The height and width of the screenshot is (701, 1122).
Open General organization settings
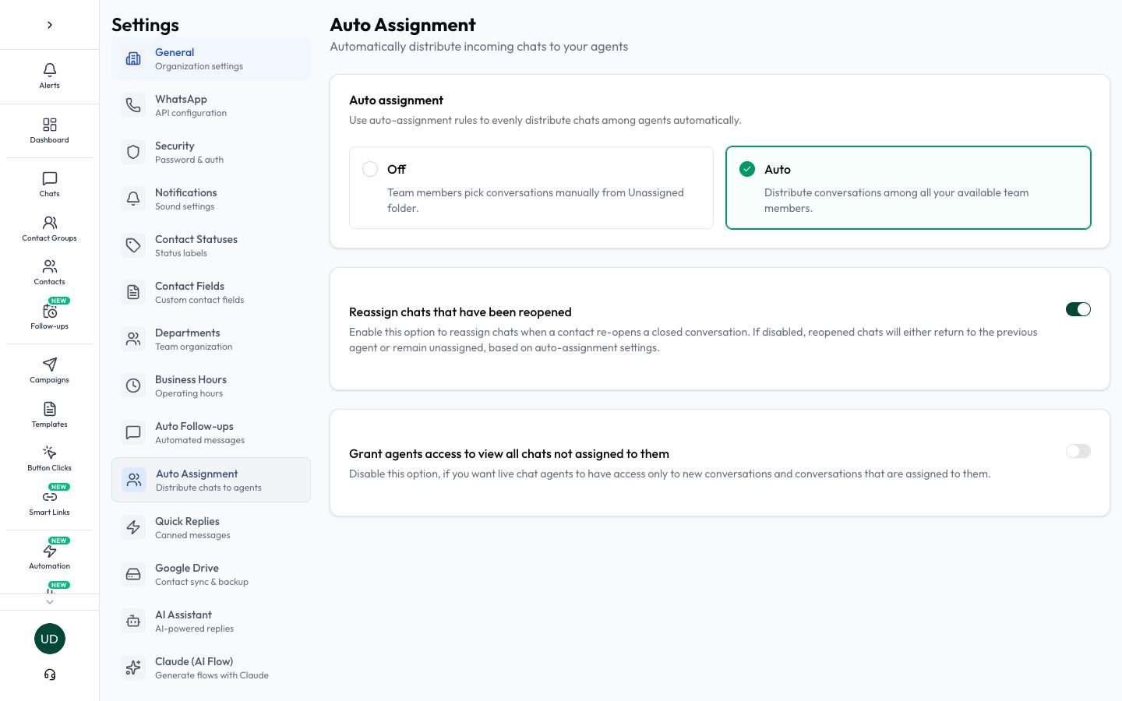[211, 58]
